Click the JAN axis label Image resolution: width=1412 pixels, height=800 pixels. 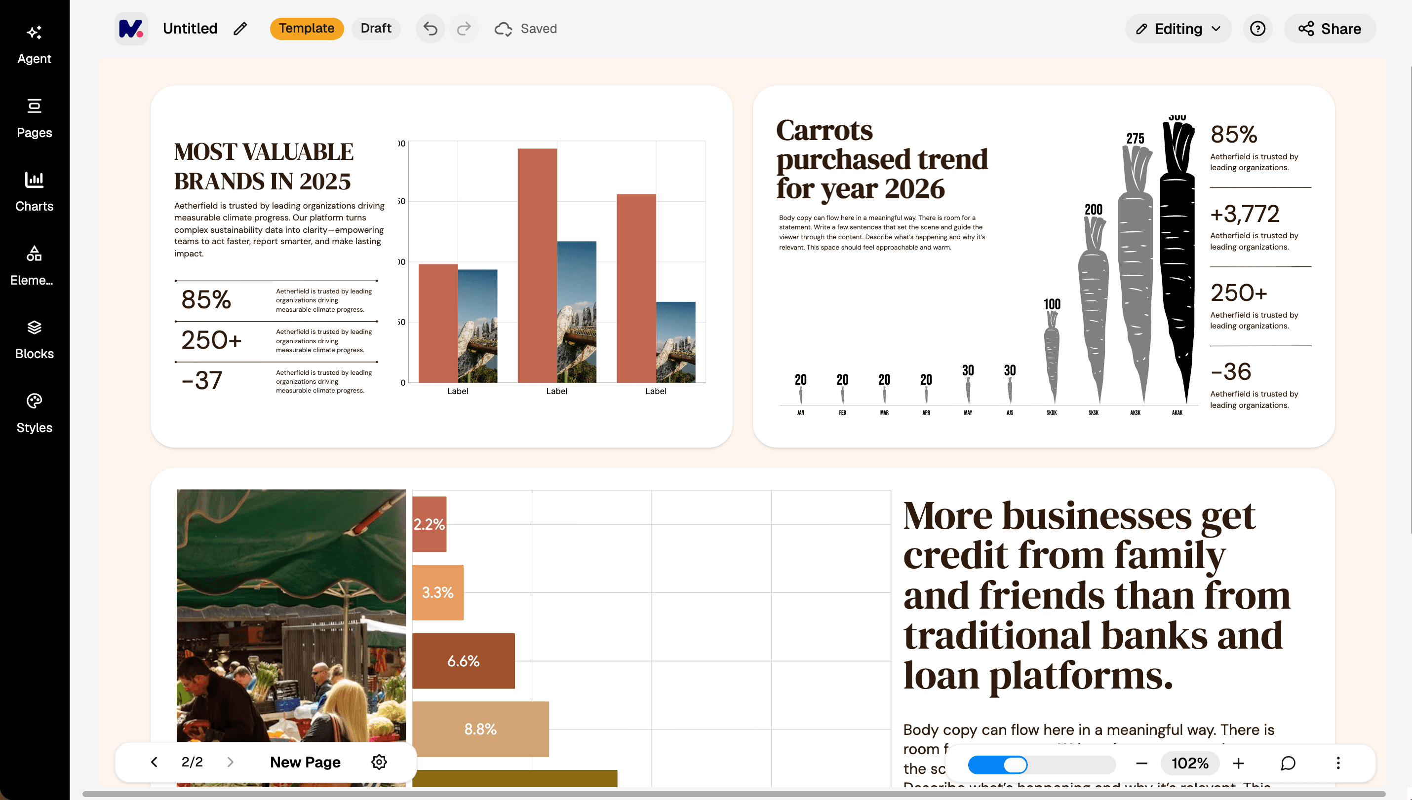801,413
